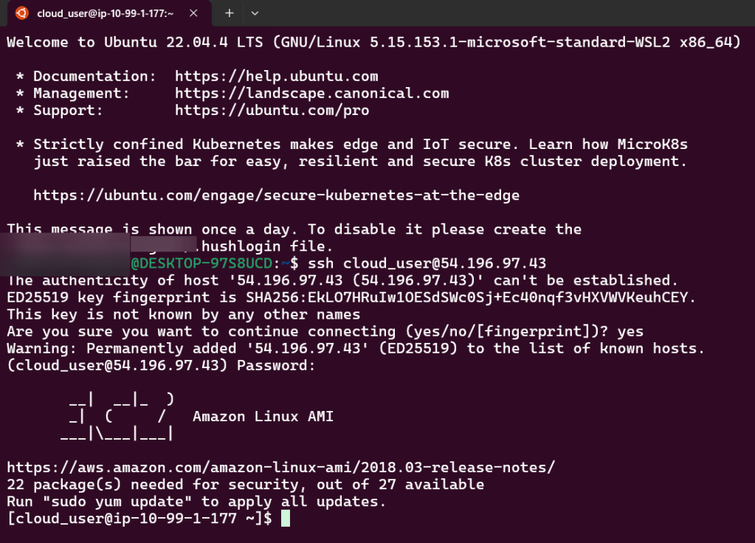Click the green terminal cursor block
Viewport: 755px width, 543px height.
point(286,519)
